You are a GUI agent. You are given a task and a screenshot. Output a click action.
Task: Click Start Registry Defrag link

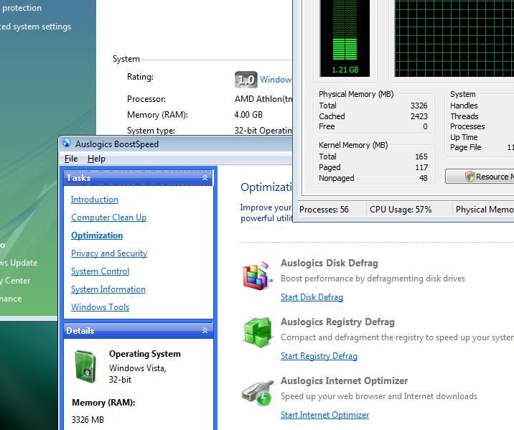coord(319,356)
